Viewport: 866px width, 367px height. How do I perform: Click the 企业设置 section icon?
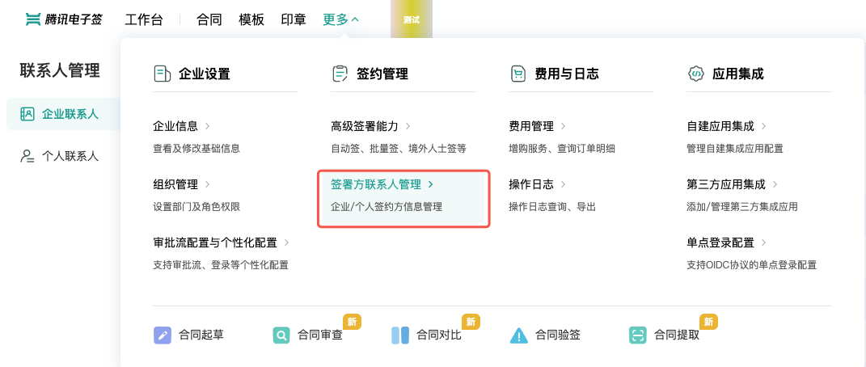(162, 74)
